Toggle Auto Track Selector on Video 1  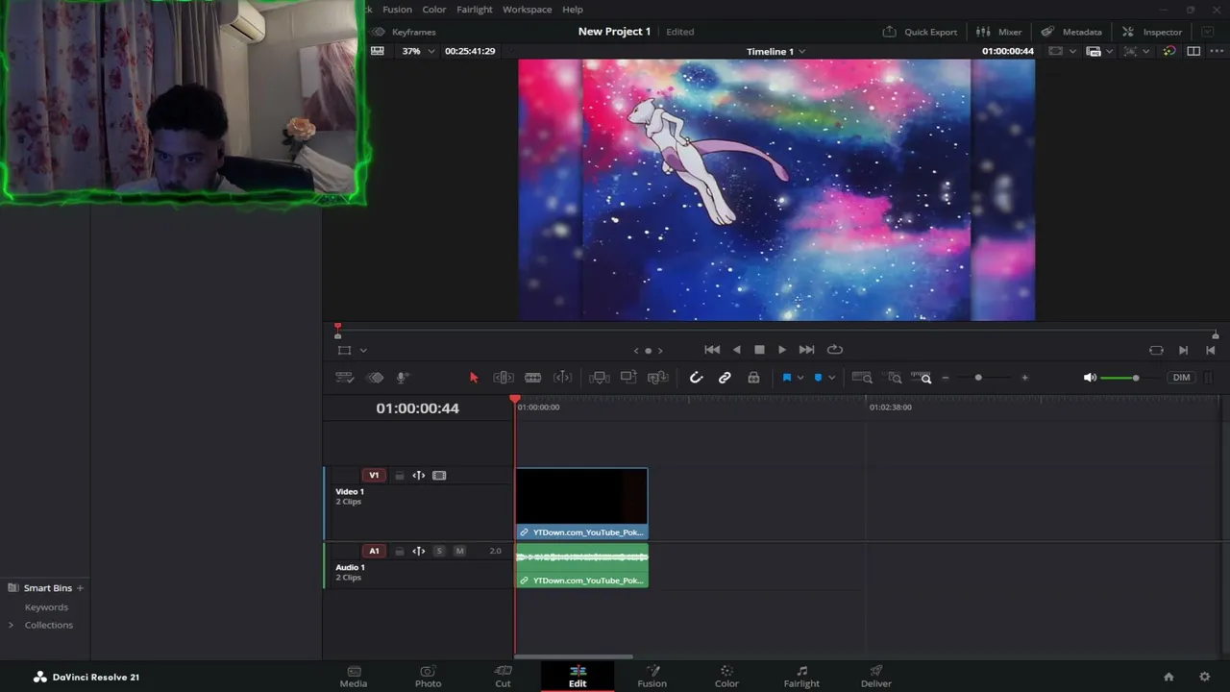[419, 476]
